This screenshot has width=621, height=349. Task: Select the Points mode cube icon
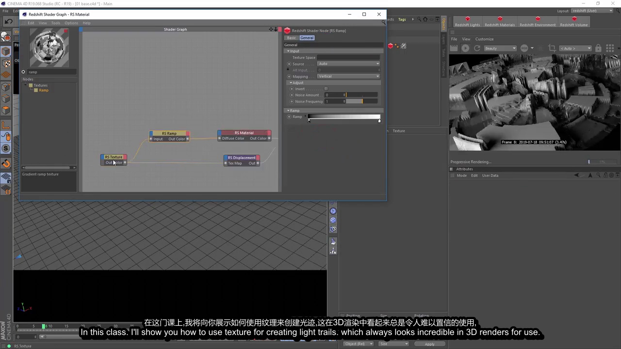[6, 87]
